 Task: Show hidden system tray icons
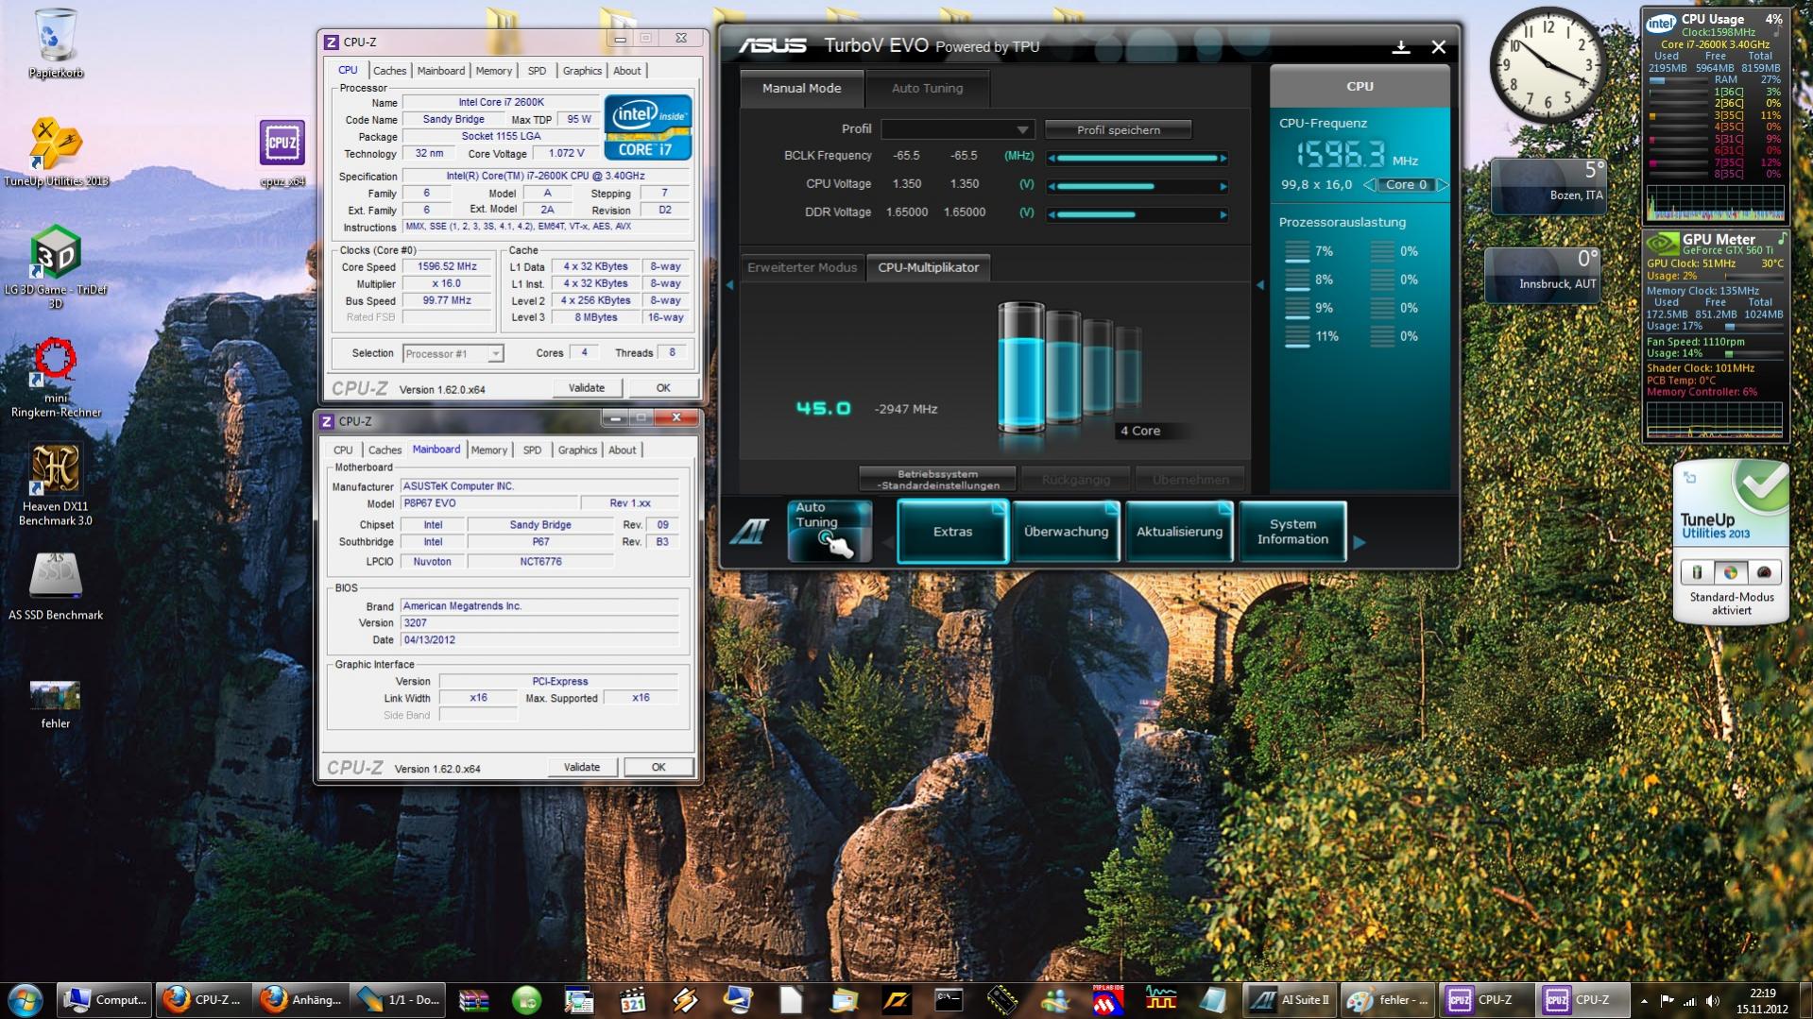click(1644, 1000)
